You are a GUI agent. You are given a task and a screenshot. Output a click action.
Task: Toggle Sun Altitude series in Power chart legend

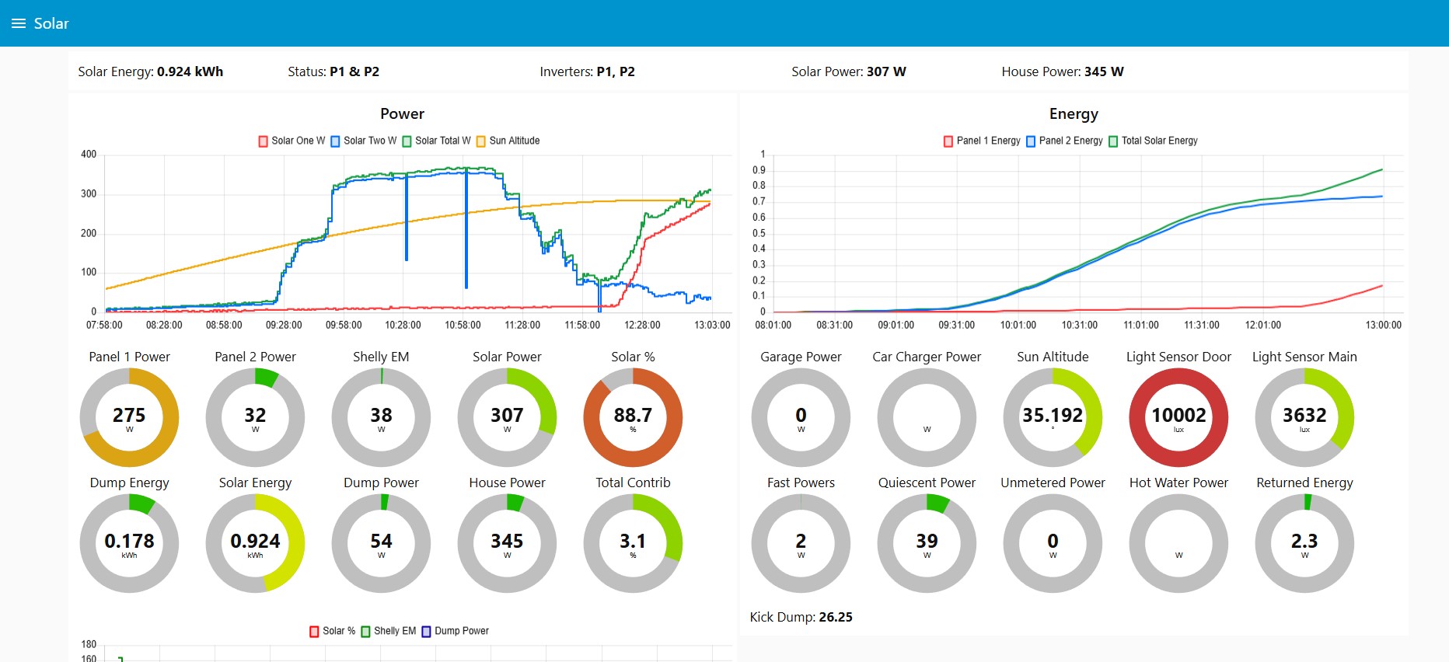(508, 141)
